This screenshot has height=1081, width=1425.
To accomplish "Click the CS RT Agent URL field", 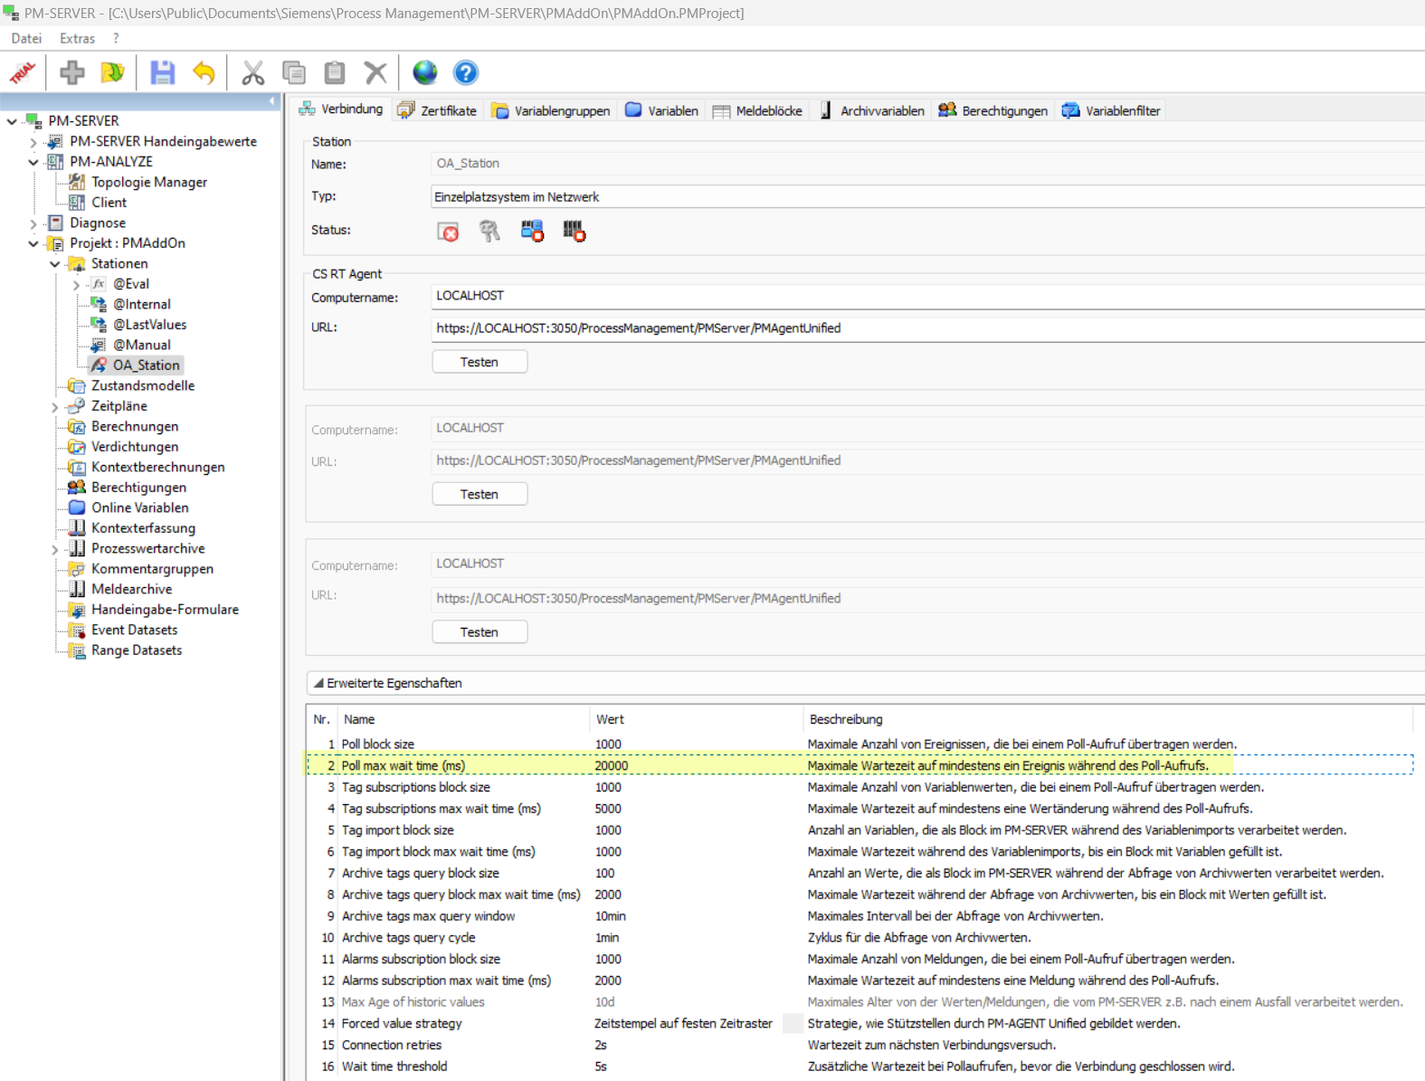I will 927,329.
